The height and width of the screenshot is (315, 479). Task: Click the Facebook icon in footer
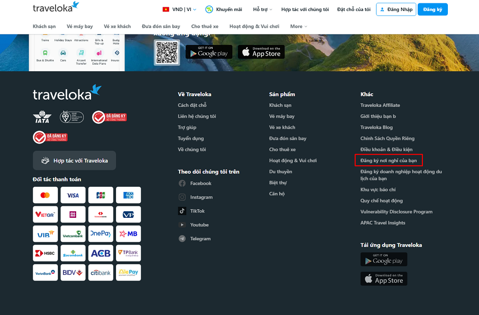182,183
